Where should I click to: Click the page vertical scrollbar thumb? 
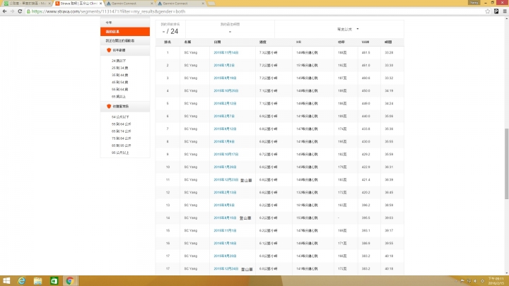pos(506,164)
